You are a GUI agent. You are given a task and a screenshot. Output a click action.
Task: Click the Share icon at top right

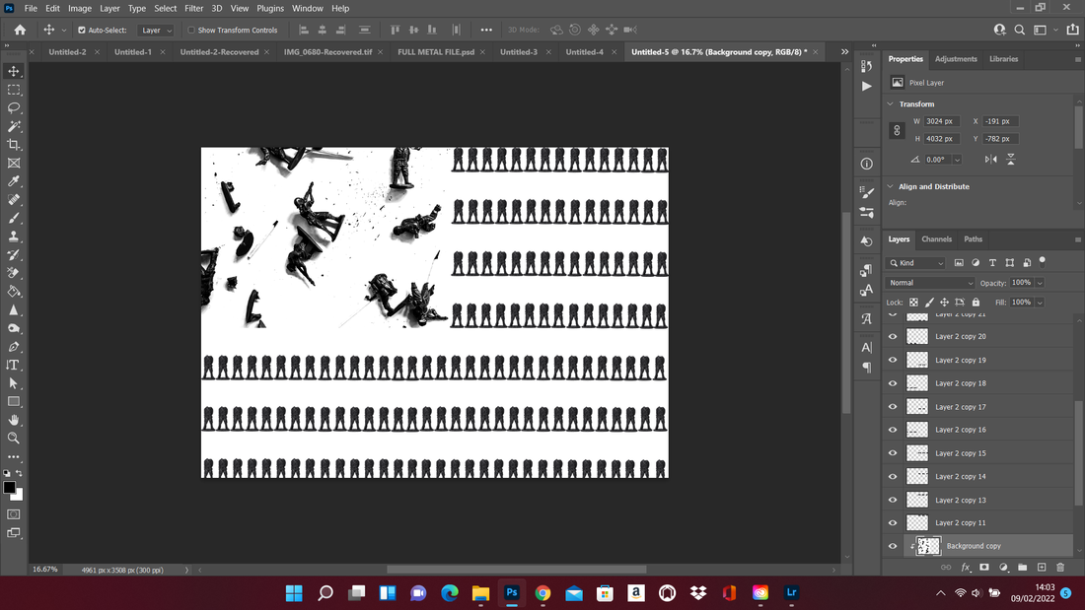point(1072,30)
